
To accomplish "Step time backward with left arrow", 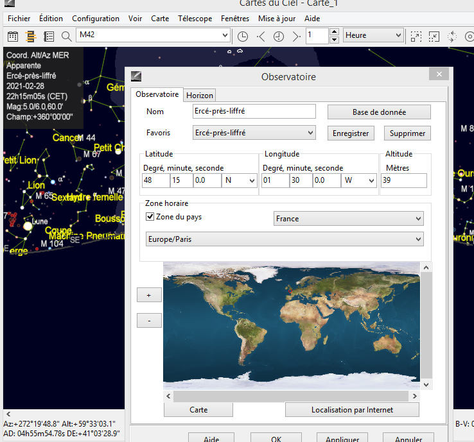I will click(x=261, y=36).
